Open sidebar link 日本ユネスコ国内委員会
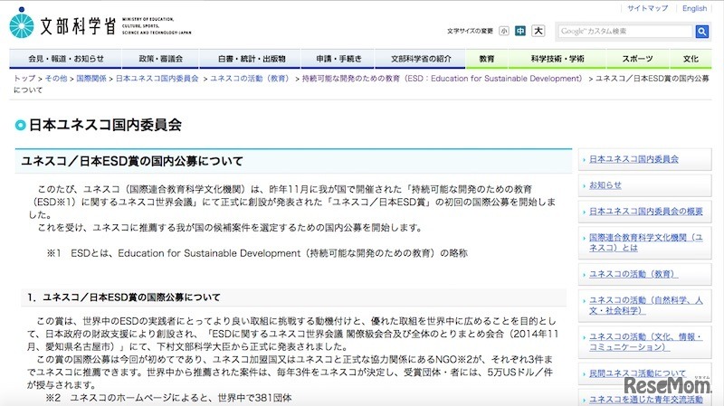 click(633, 159)
